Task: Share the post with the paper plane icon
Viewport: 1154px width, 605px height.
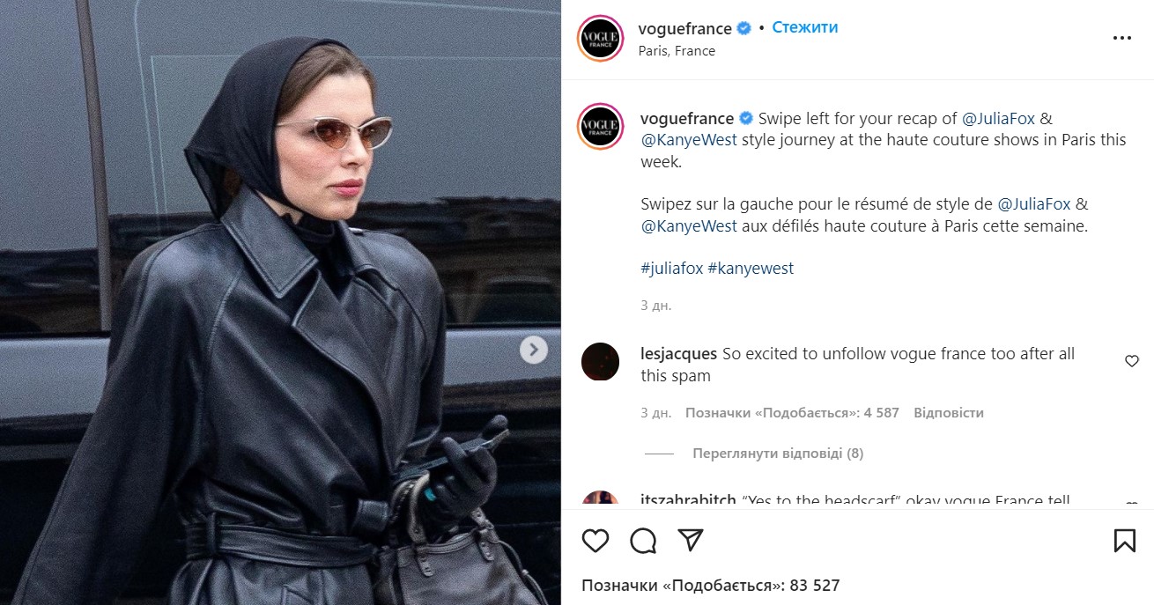Action: (x=691, y=540)
